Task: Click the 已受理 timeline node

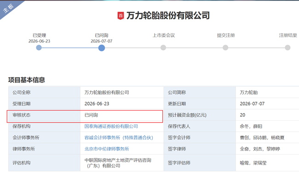Action: click(39, 48)
